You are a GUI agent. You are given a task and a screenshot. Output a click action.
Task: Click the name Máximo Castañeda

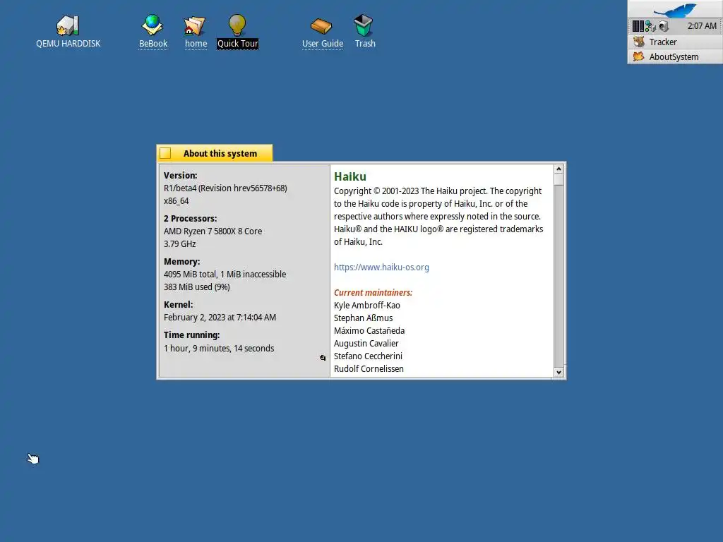[369, 330]
